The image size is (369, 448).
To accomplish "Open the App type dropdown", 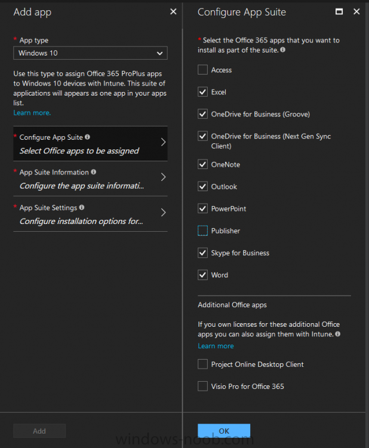I will (x=90, y=53).
